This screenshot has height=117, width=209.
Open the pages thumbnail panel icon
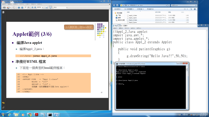pos(3,12)
